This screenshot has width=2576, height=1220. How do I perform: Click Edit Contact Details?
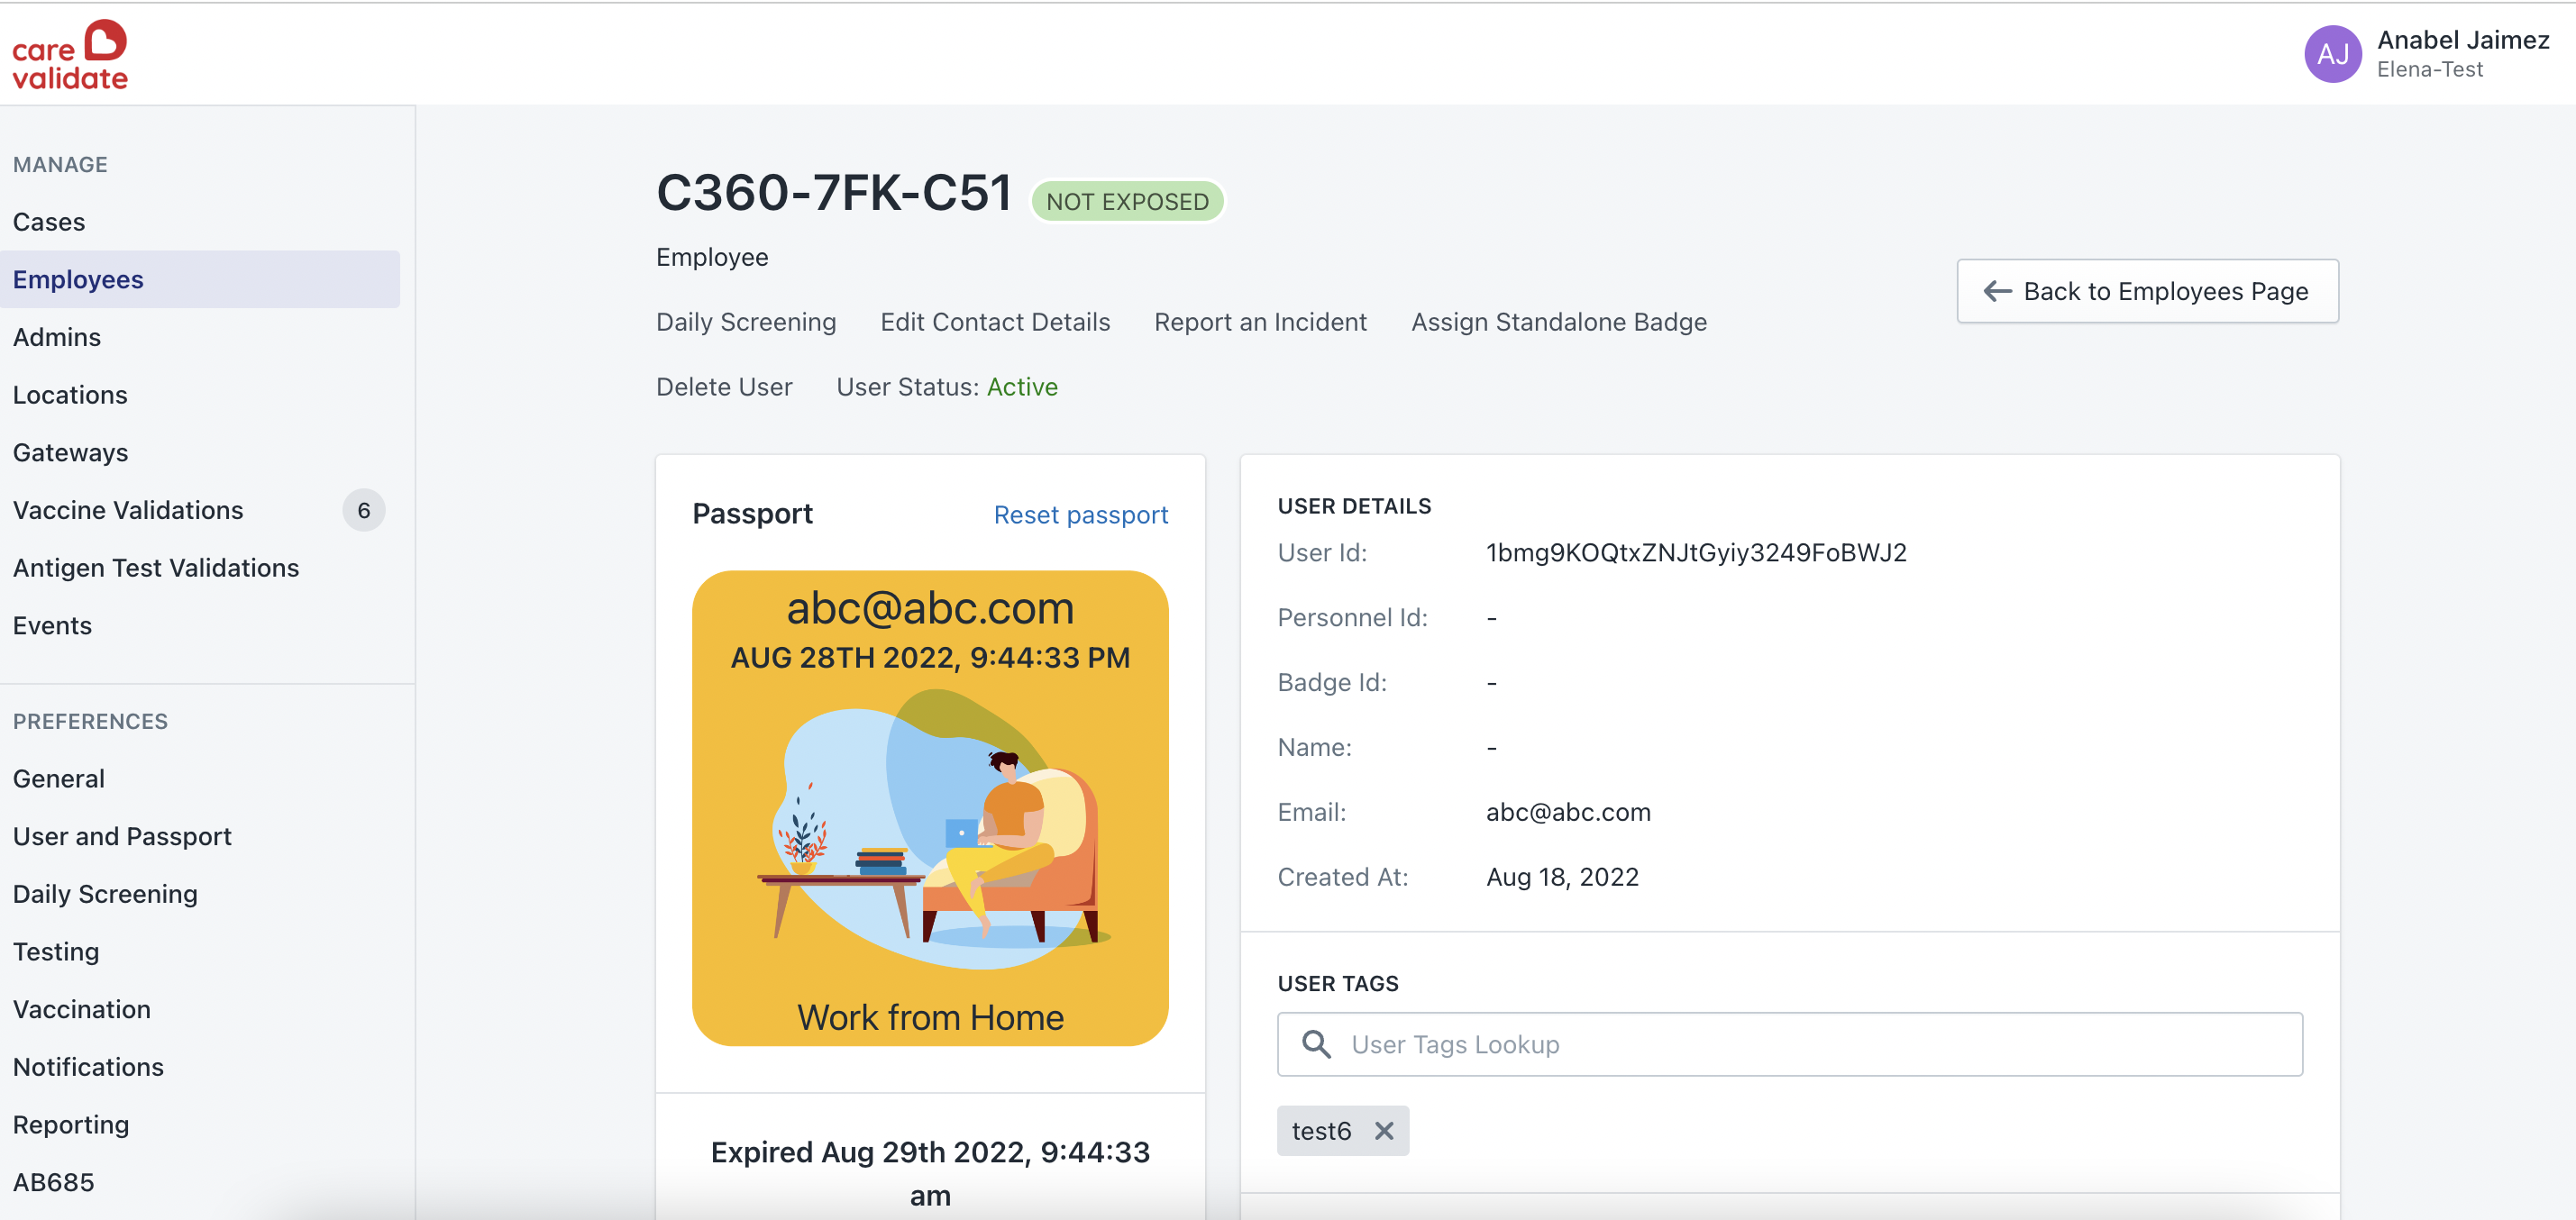point(995,322)
